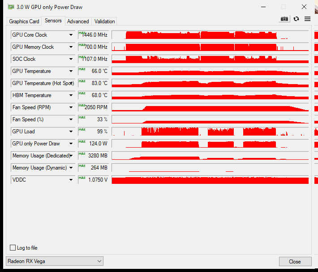318x272 pixels.
Task: Open the hamburger menu icon
Action: tap(307, 19)
